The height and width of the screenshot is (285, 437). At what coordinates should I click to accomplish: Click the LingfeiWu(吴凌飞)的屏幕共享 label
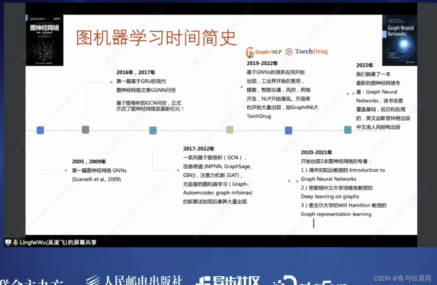coord(58,242)
